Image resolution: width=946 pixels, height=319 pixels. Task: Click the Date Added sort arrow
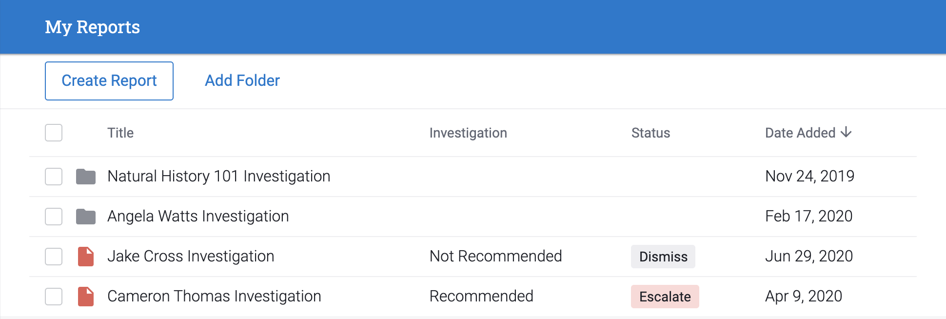[x=847, y=132]
